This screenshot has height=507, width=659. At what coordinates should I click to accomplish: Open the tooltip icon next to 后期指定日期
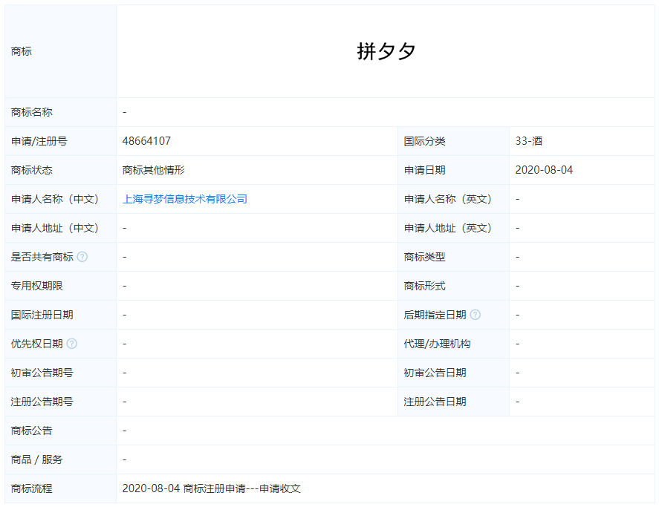coord(475,314)
